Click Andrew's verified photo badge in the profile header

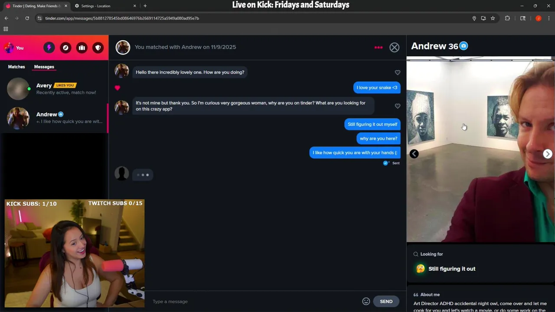[464, 46]
